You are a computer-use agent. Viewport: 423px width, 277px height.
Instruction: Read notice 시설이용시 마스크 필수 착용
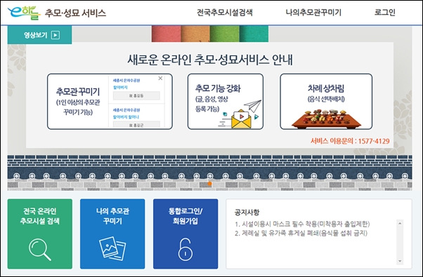302,224
